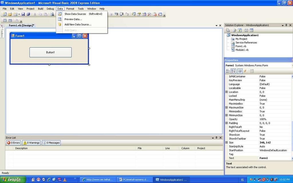Expand the Location property
Viewport: 293px width, 183px height.
pyautogui.click(x=227, y=92)
